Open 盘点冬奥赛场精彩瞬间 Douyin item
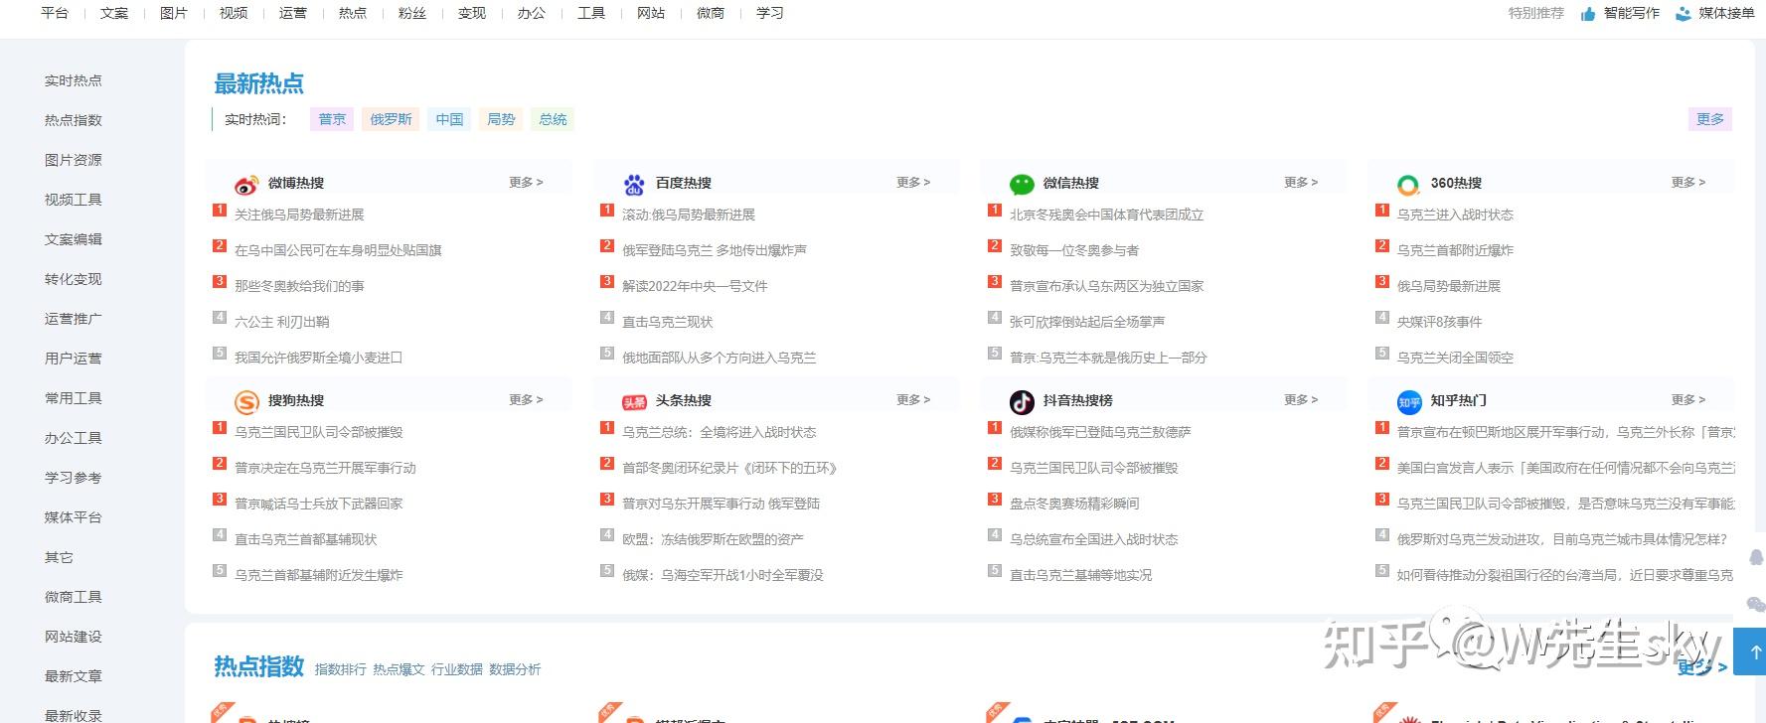Viewport: 1766px width, 723px height. (1074, 504)
